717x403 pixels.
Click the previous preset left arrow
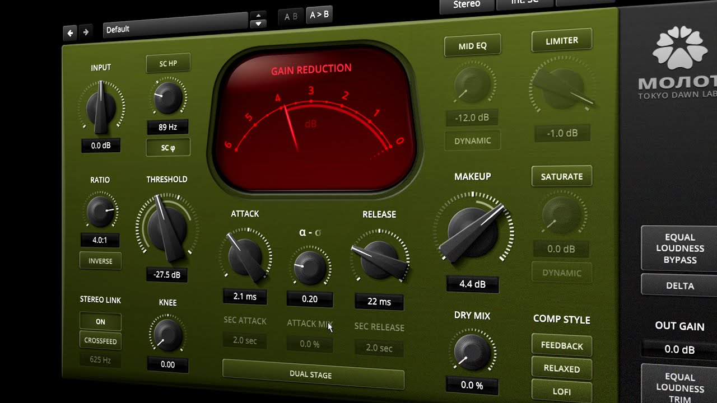tap(71, 33)
